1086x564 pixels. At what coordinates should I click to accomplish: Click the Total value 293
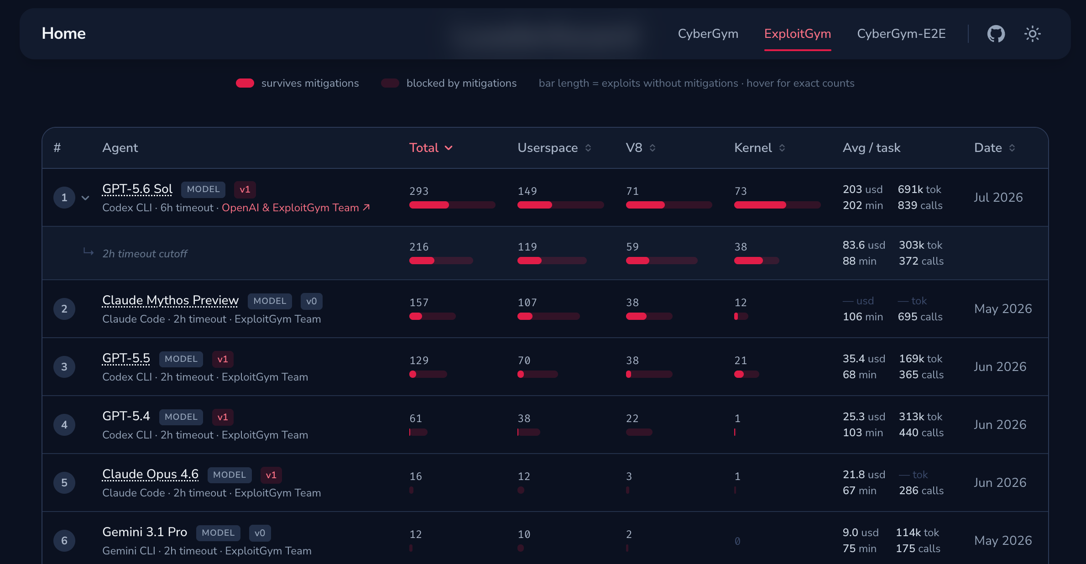(x=419, y=191)
